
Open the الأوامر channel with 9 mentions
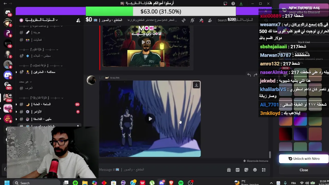(x=49, y=112)
